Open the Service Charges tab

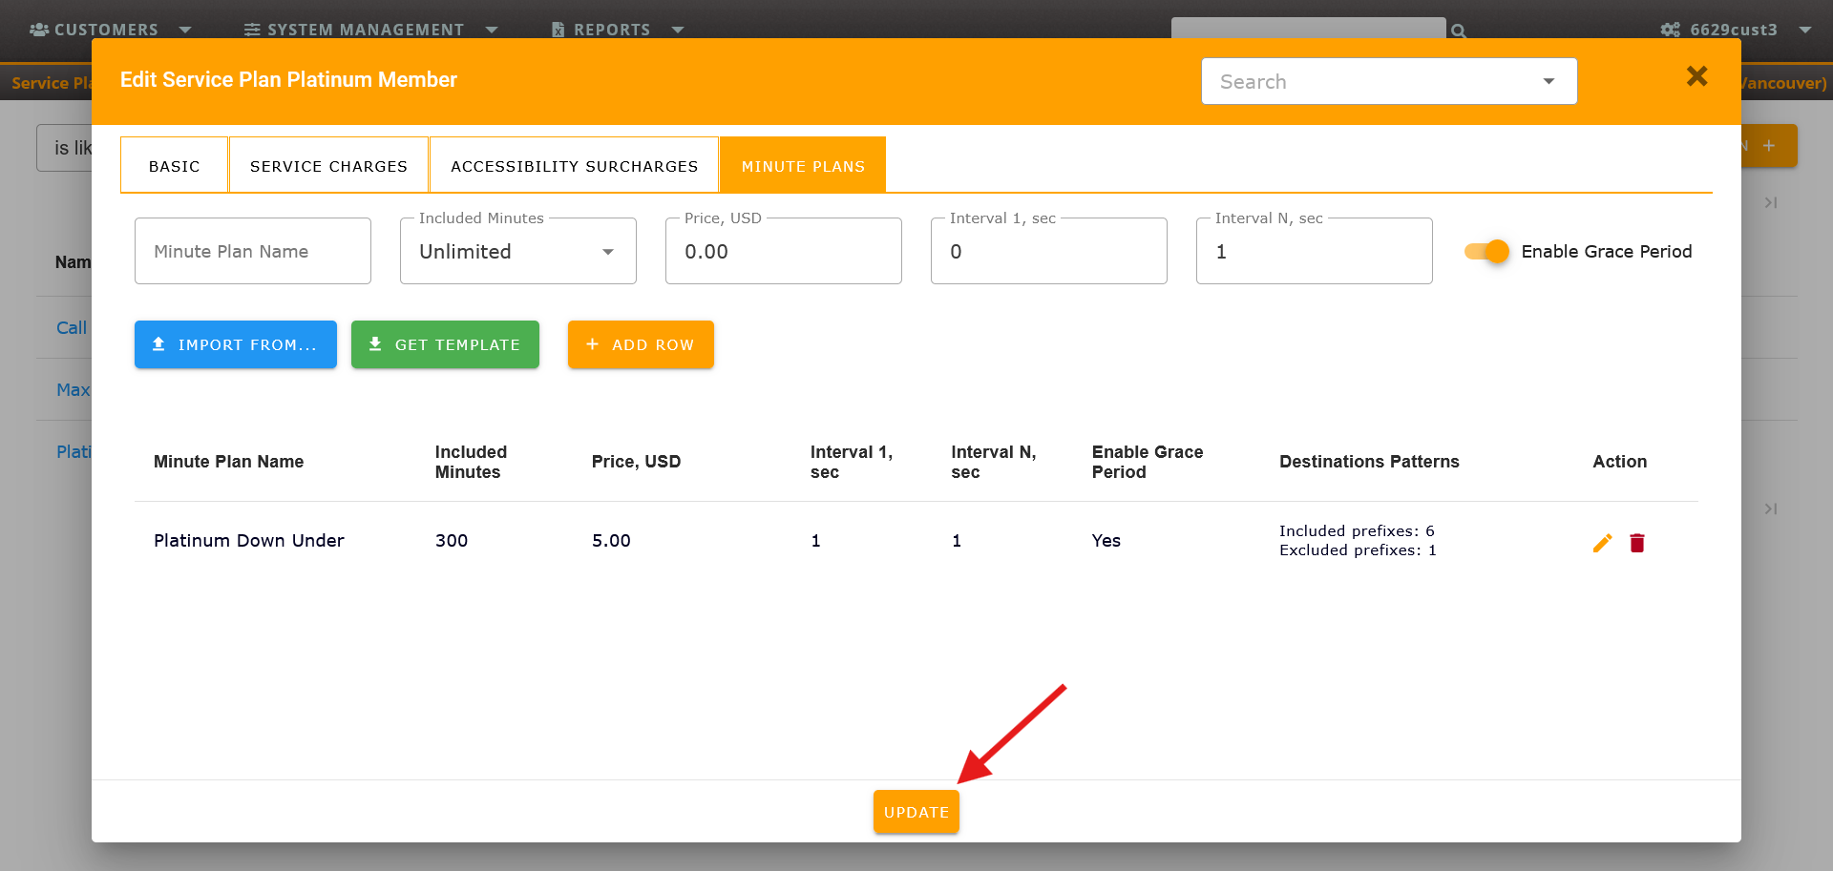tap(328, 165)
